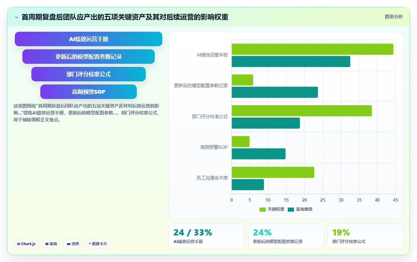This screenshot has width=417, height=262.
Task: Click the Chart.js tag chip
Action: point(26,244)
